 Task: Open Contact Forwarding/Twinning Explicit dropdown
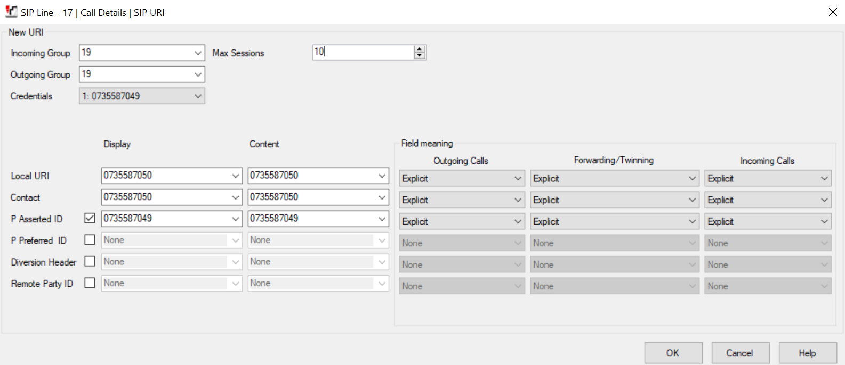pos(615,200)
